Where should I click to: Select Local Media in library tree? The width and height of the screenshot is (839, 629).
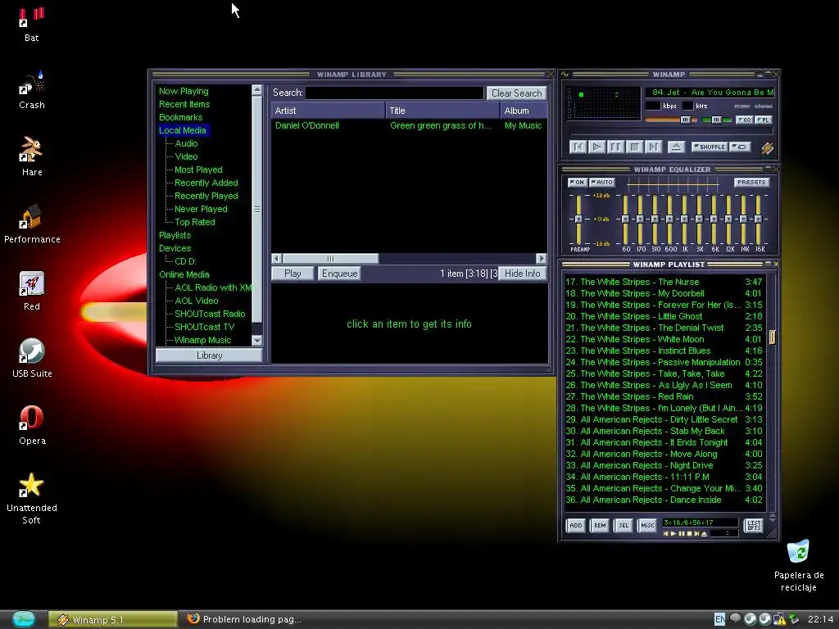183,130
